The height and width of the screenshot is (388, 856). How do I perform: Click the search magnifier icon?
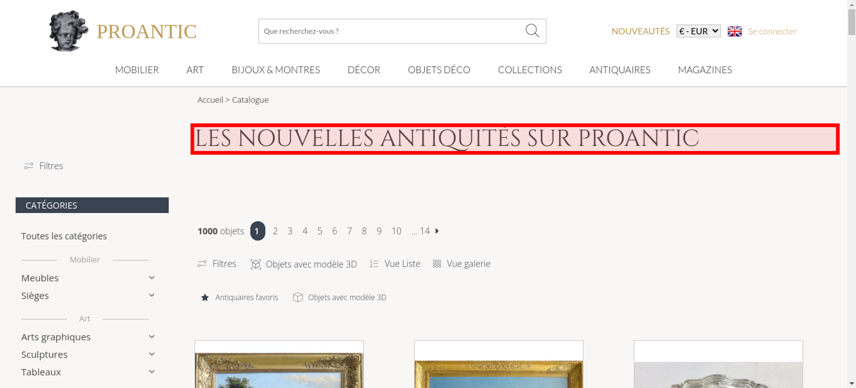pyautogui.click(x=532, y=31)
